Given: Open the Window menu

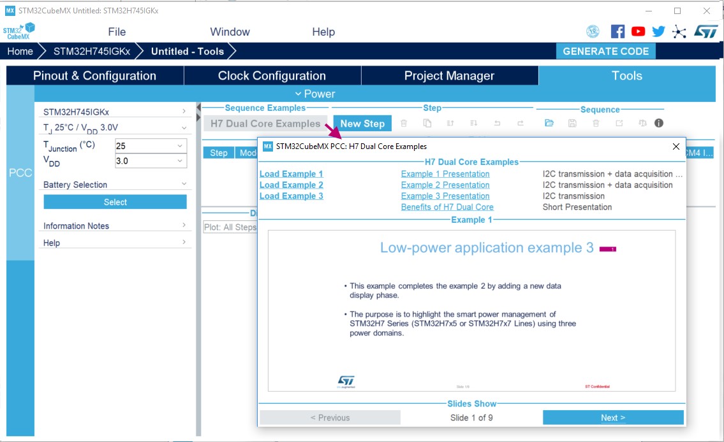Looking at the screenshot, I should pyautogui.click(x=230, y=32).
